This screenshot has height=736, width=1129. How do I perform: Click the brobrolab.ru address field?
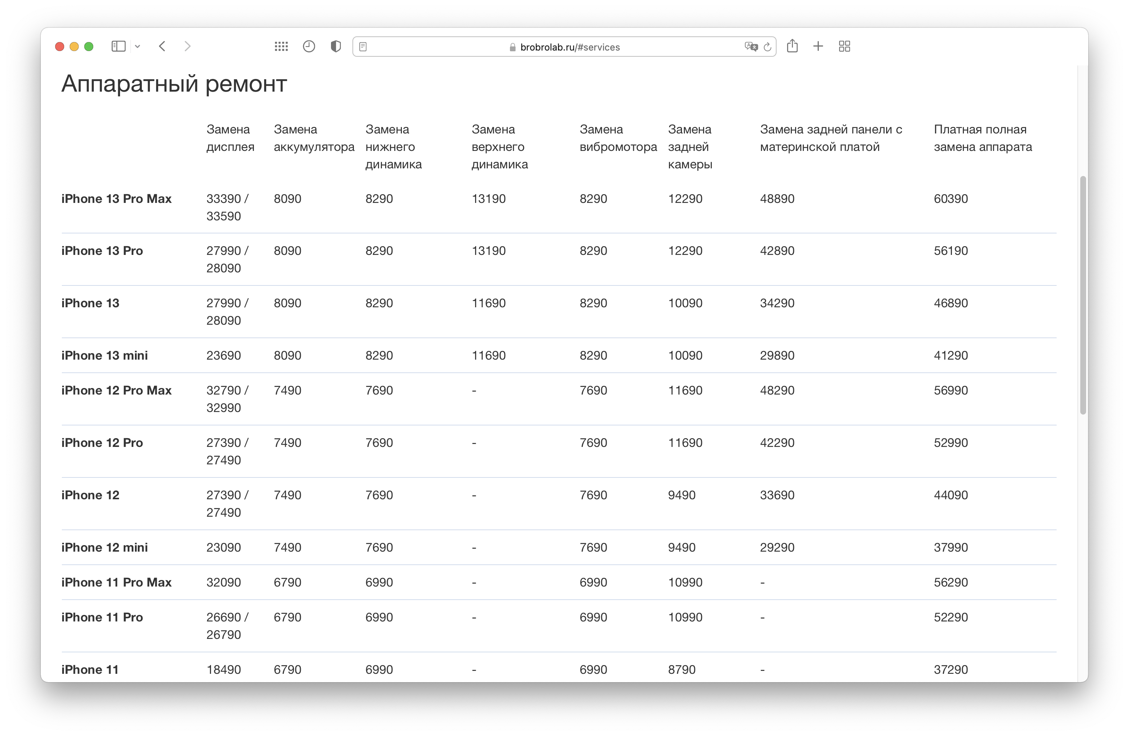tap(569, 47)
